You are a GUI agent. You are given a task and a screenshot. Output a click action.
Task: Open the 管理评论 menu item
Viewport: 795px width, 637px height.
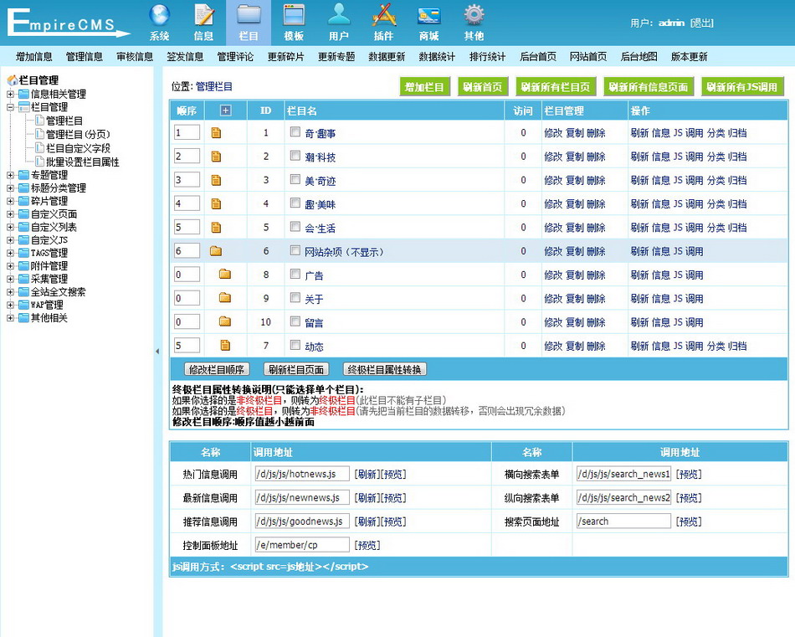point(235,57)
